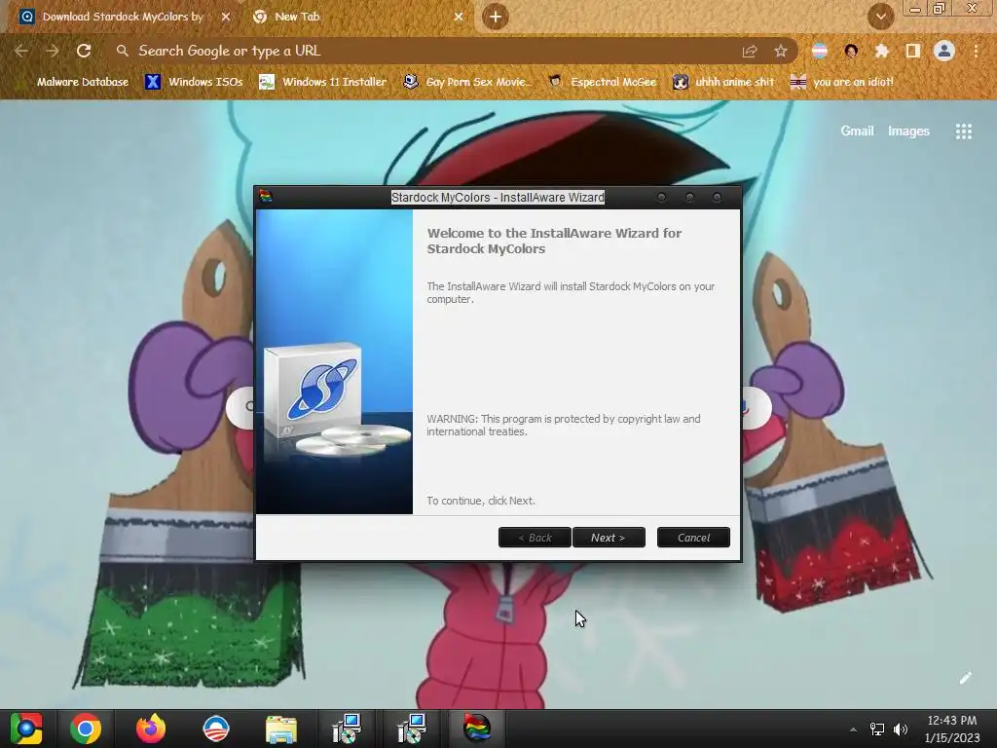Restore down the Chrome browser window
Viewport: 997px width, 748px height.
pos(940,8)
